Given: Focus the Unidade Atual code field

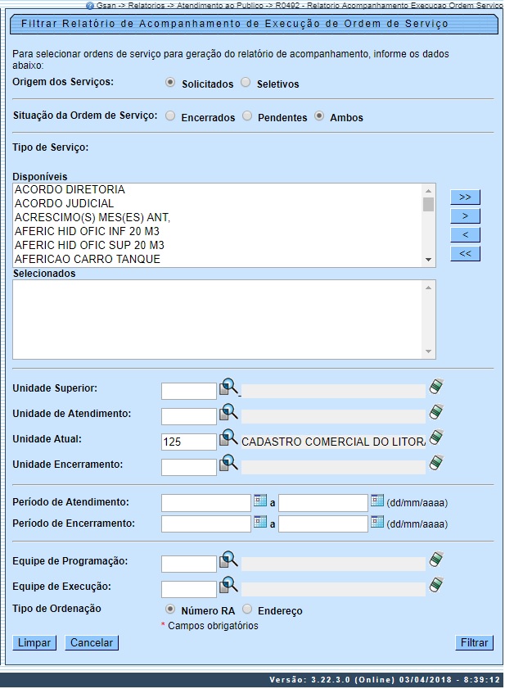Looking at the screenshot, I should [x=188, y=442].
